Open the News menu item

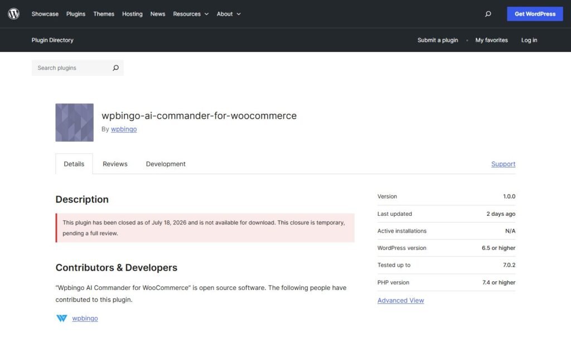pyautogui.click(x=158, y=14)
